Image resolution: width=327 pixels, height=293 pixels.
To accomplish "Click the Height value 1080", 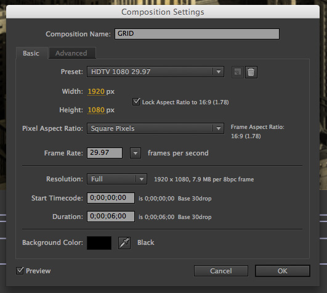I will [96, 110].
